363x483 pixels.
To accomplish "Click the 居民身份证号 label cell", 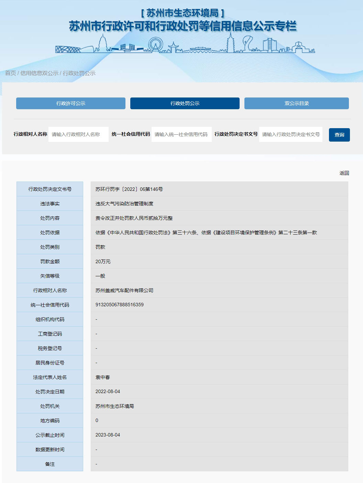I will [50, 363].
